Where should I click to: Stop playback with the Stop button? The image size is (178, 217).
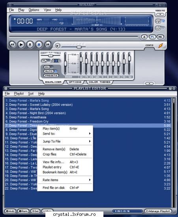39,45
